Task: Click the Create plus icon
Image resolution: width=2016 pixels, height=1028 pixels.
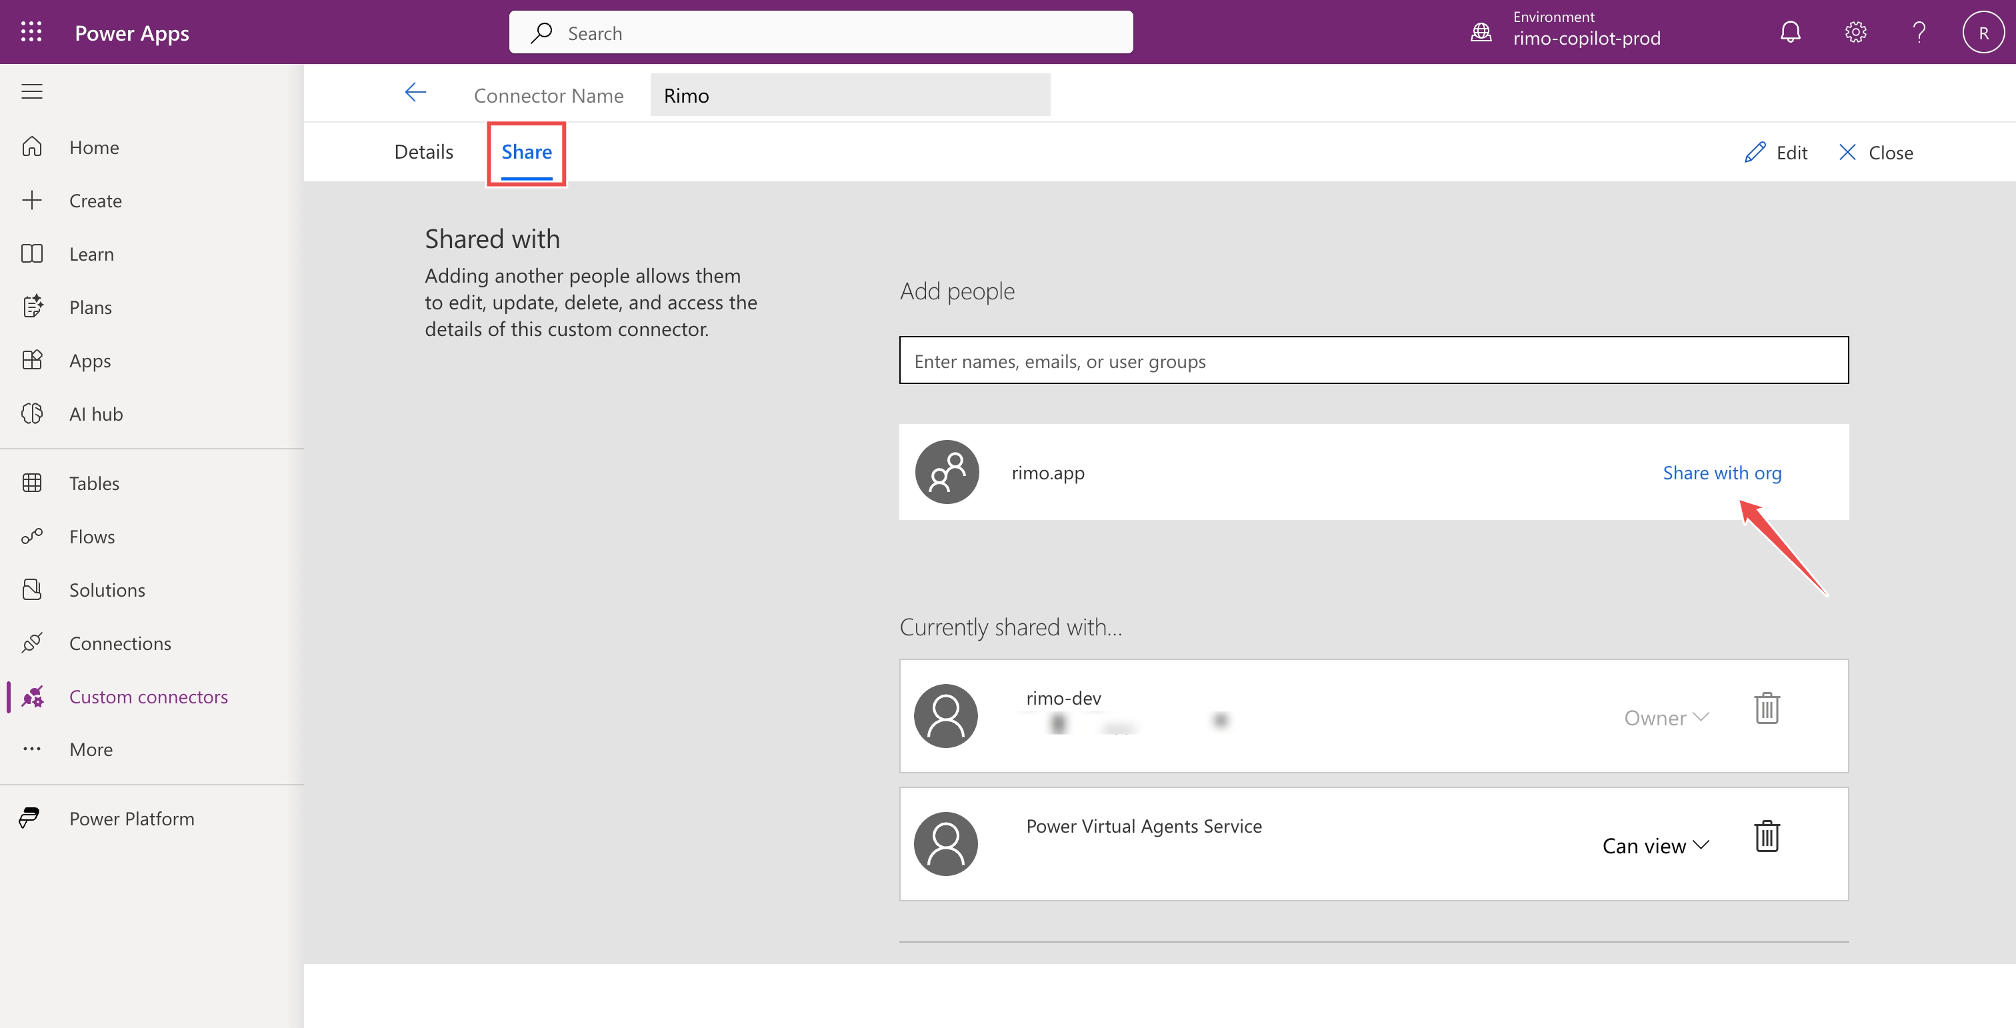Action: (x=32, y=199)
